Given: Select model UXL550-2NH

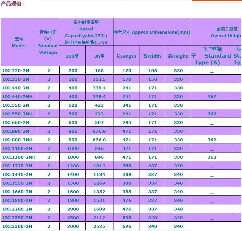Looking at the screenshot, I should coord(18,114).
